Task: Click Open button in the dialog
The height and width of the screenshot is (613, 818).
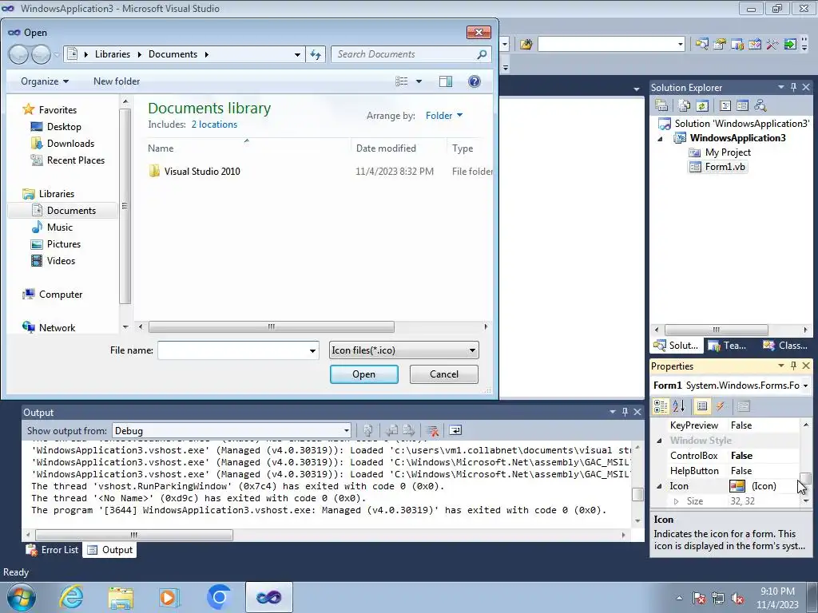Action: click(364, 374)
